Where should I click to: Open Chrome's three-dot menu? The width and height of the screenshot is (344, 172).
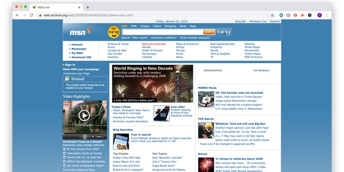point(327,15)
